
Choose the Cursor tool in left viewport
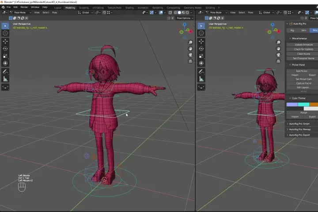click(5, 33)
